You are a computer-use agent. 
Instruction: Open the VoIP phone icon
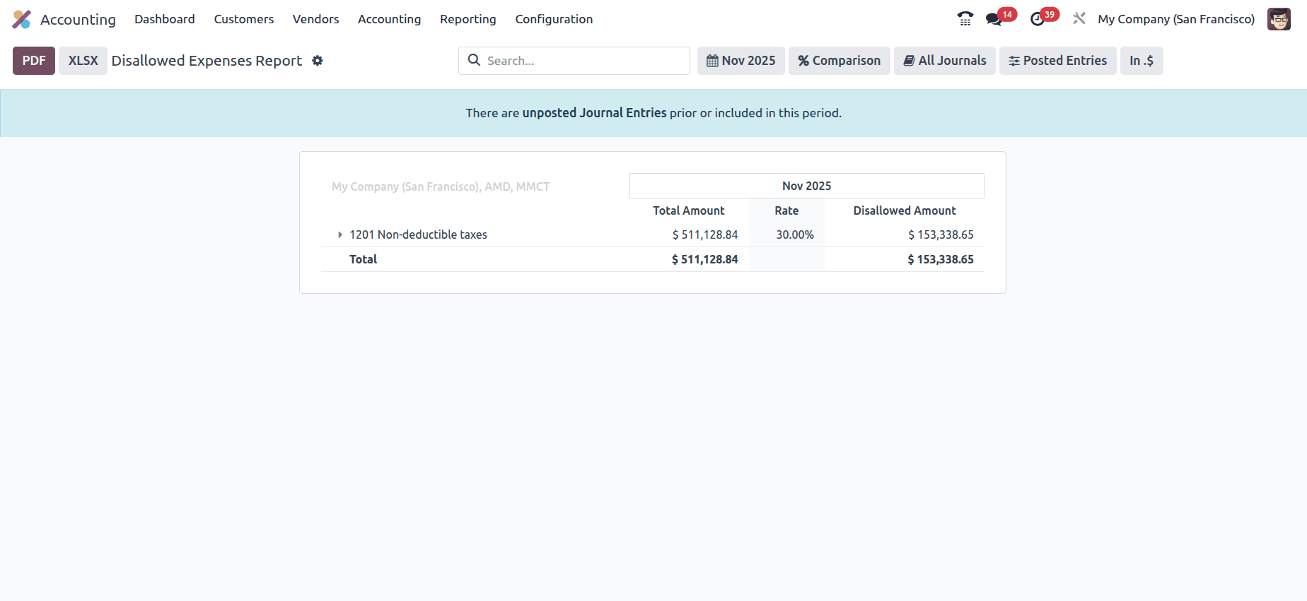click(965, 19)
